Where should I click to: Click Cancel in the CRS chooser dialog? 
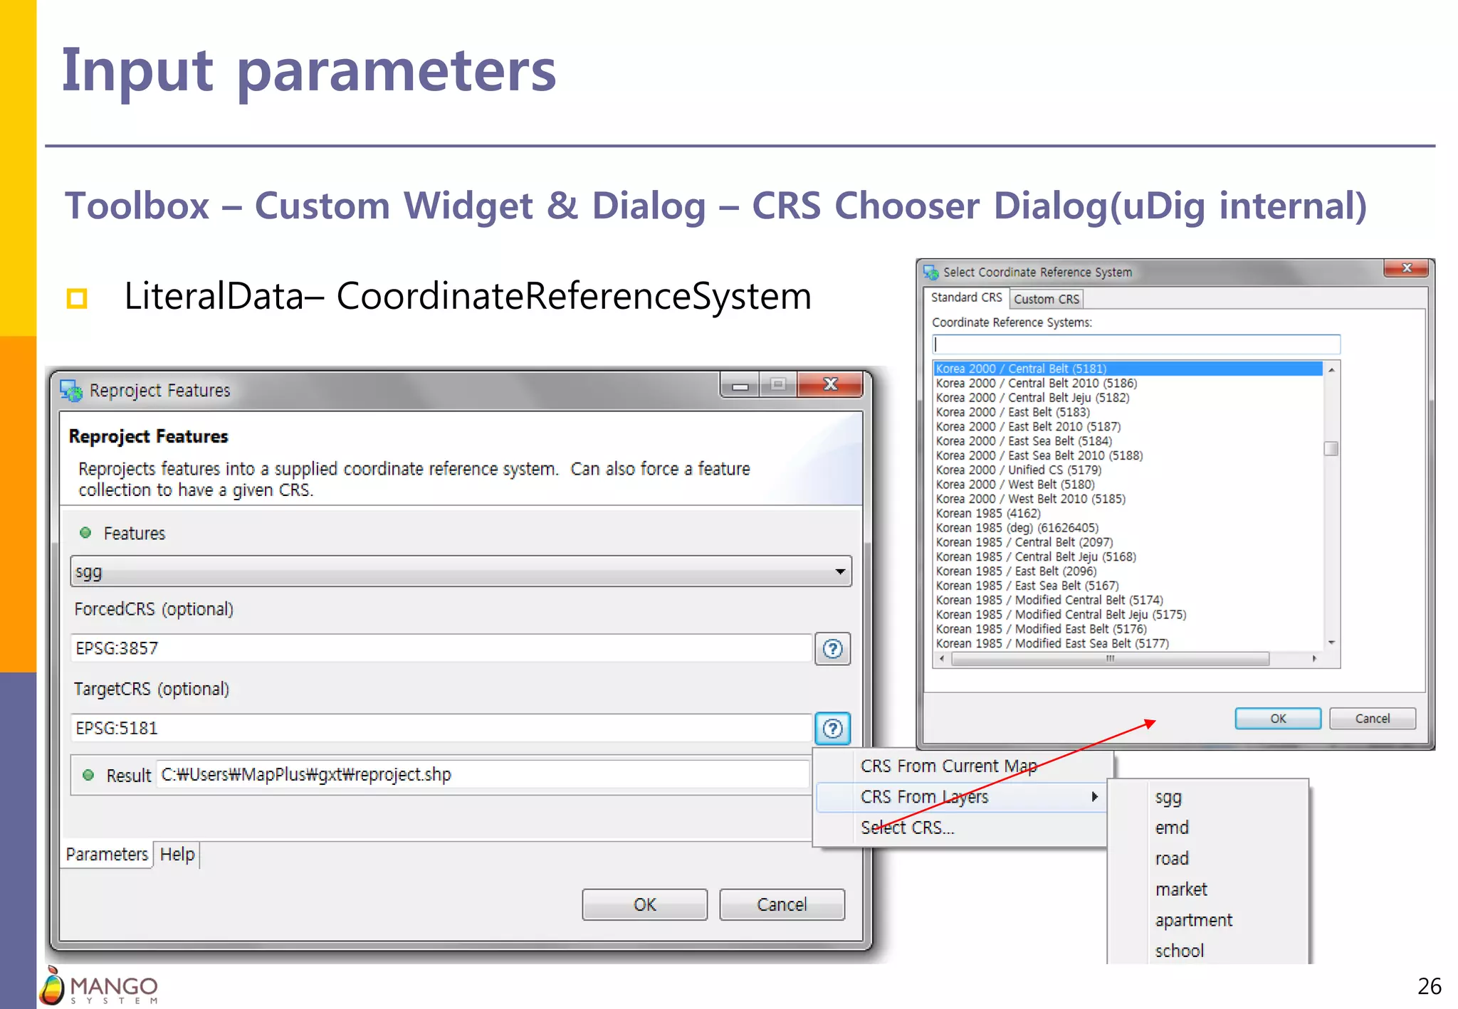(1372, 719)
